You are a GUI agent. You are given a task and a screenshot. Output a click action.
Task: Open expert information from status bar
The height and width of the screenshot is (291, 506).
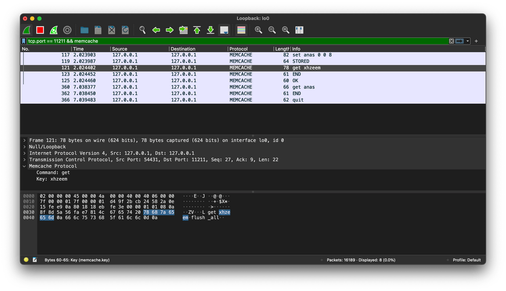26,260
